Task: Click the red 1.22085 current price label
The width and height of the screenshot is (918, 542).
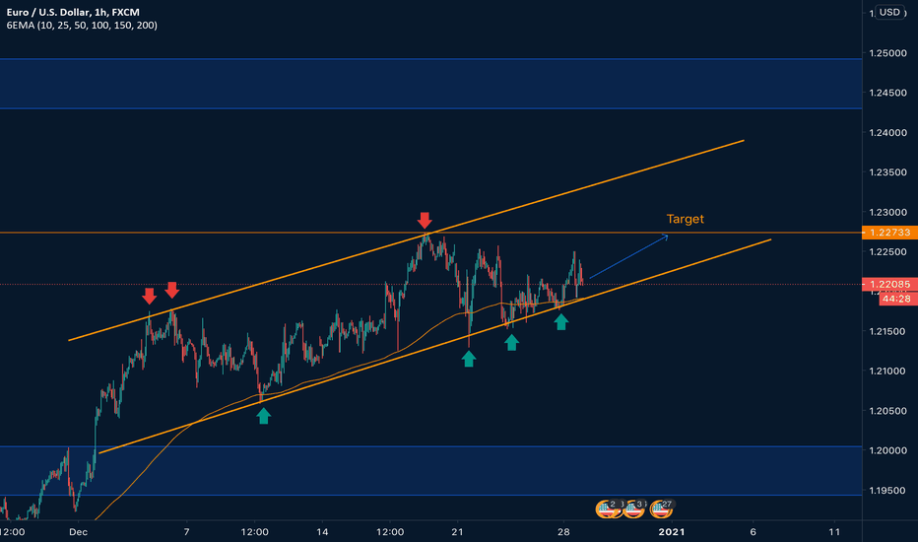Action: (x=889, y=284)
